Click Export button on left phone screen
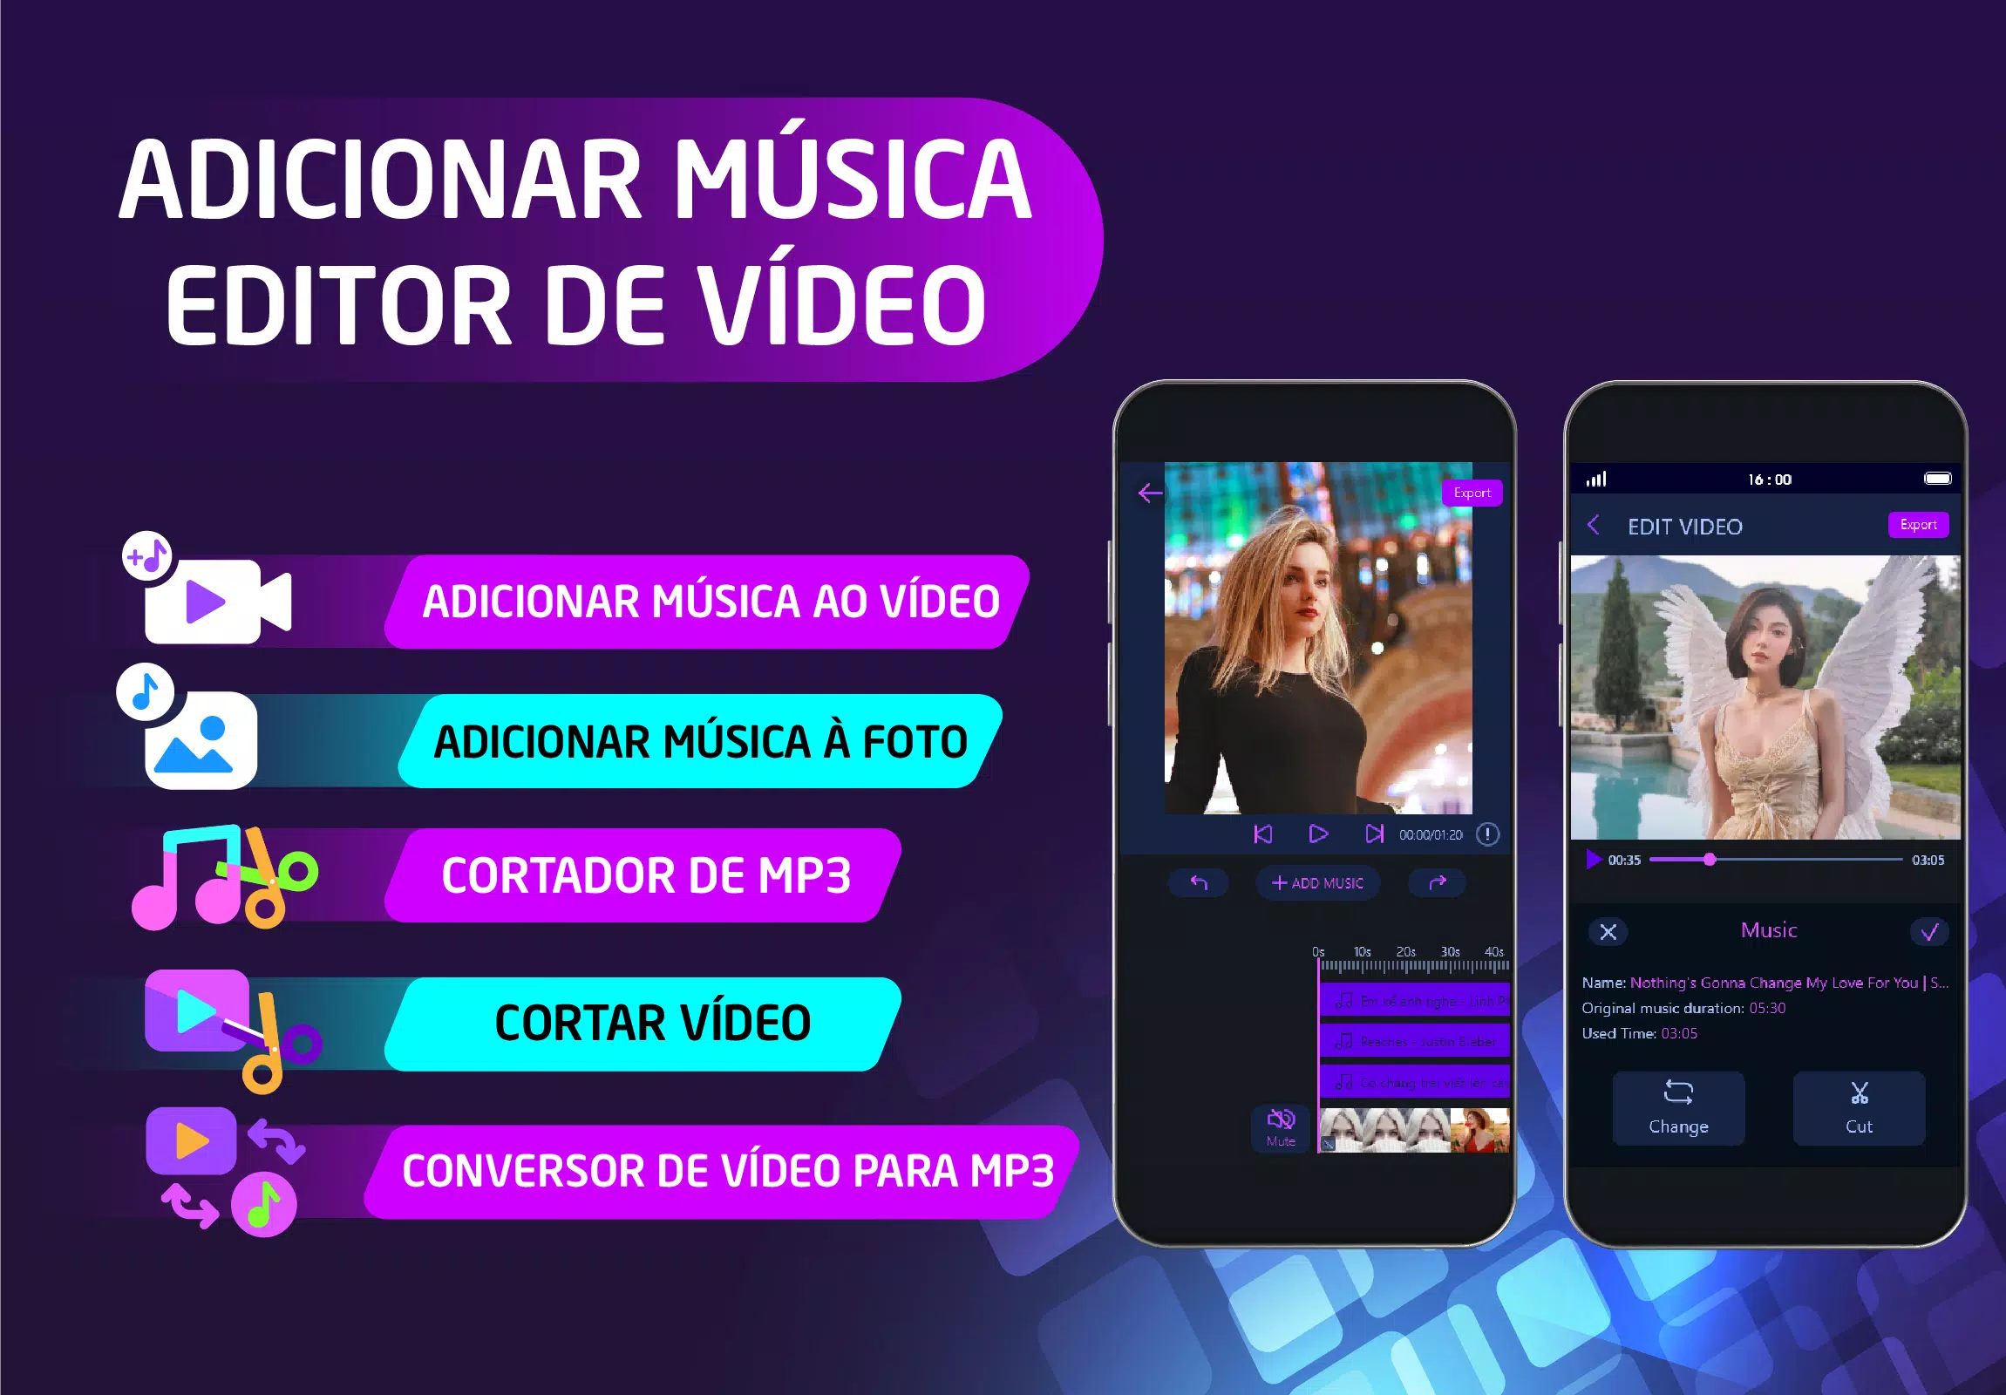2006x1395 pixels. point(1466,491)
